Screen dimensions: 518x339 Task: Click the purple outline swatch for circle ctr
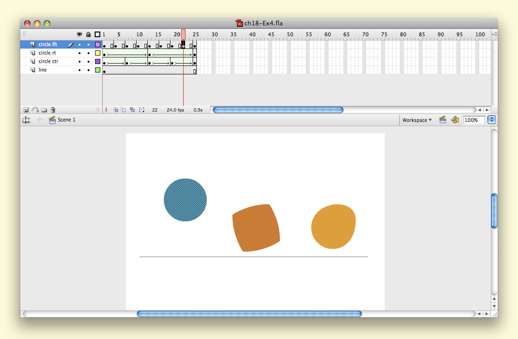[97, 62]
